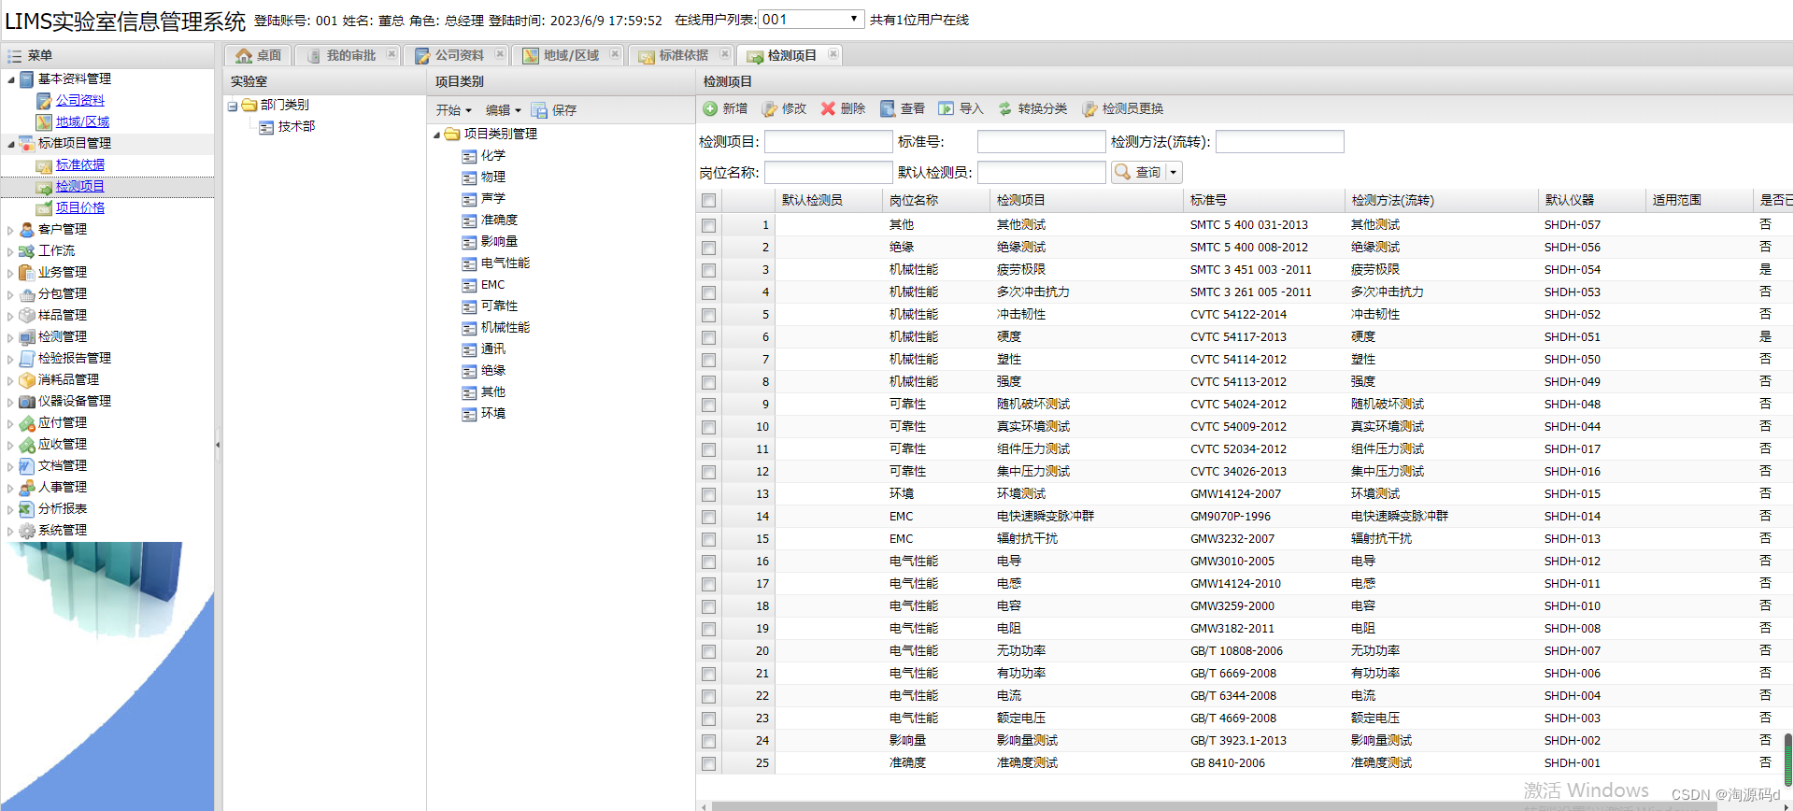The height and width of the screenshot is (811, 1794).
Task: Click the vertical scrollbar of the table
Action: [x=1788, y=759]
